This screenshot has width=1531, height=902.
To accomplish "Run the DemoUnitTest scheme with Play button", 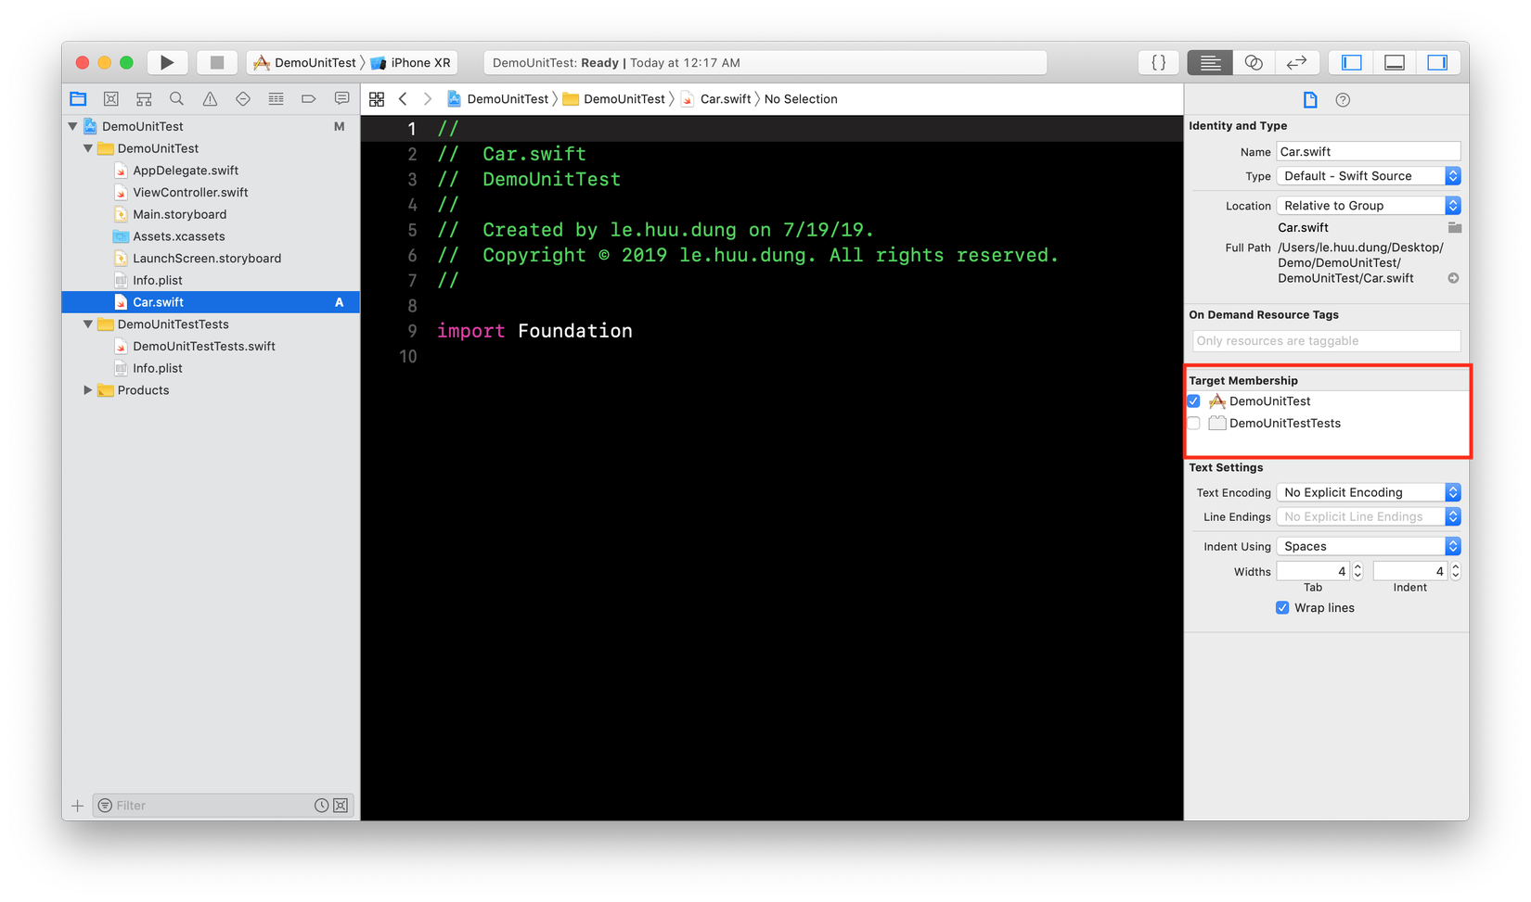I will pyautogui.click(x=167, y=62).
